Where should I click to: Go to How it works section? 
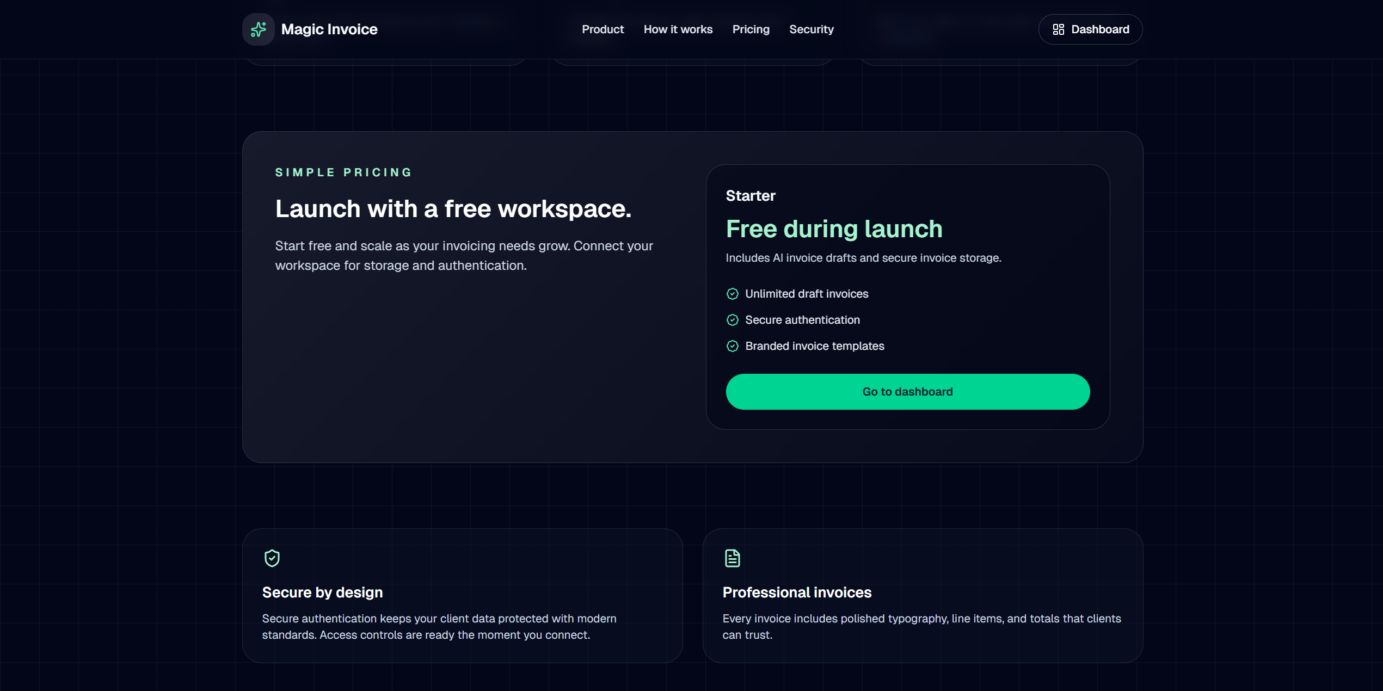pos(678,29)
